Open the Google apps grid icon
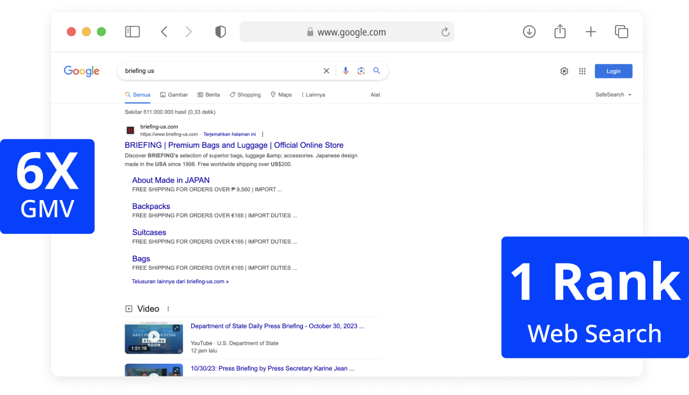The height and width of the screenshot is (395, 689). 582,71
